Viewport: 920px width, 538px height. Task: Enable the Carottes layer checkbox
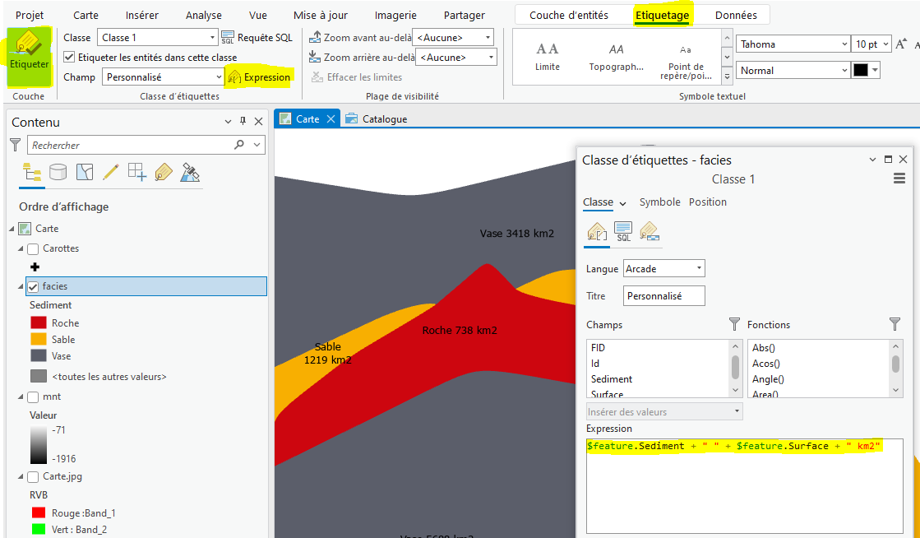[33, 248]
